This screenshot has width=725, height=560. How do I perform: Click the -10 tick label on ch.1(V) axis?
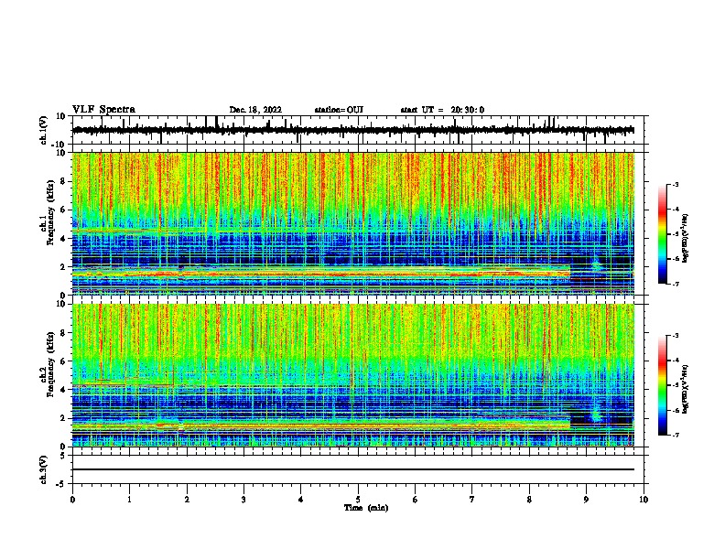coord(60,144)
